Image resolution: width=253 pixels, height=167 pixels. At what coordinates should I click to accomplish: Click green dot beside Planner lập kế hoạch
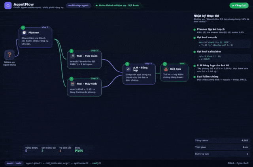pos(194,30)
